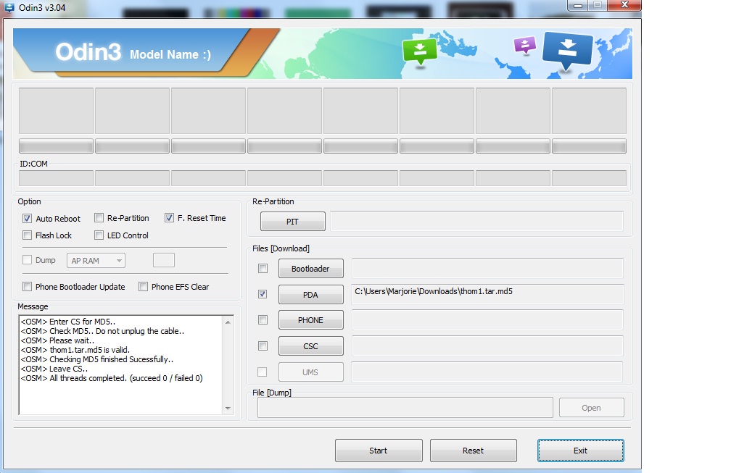This screenshot has width=731, height=473.
Task: Click the CSC file path field
Action: (x=487, y=346)
